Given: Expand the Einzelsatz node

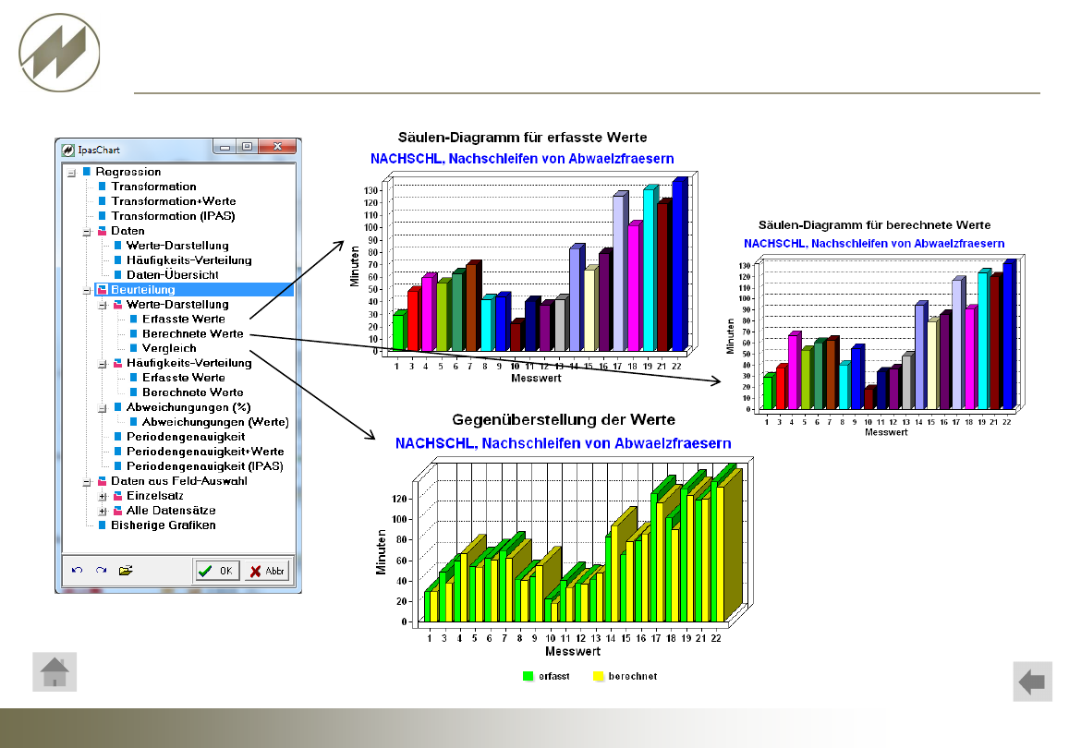Looking at the screenshot, I should (x=102, y=497).
